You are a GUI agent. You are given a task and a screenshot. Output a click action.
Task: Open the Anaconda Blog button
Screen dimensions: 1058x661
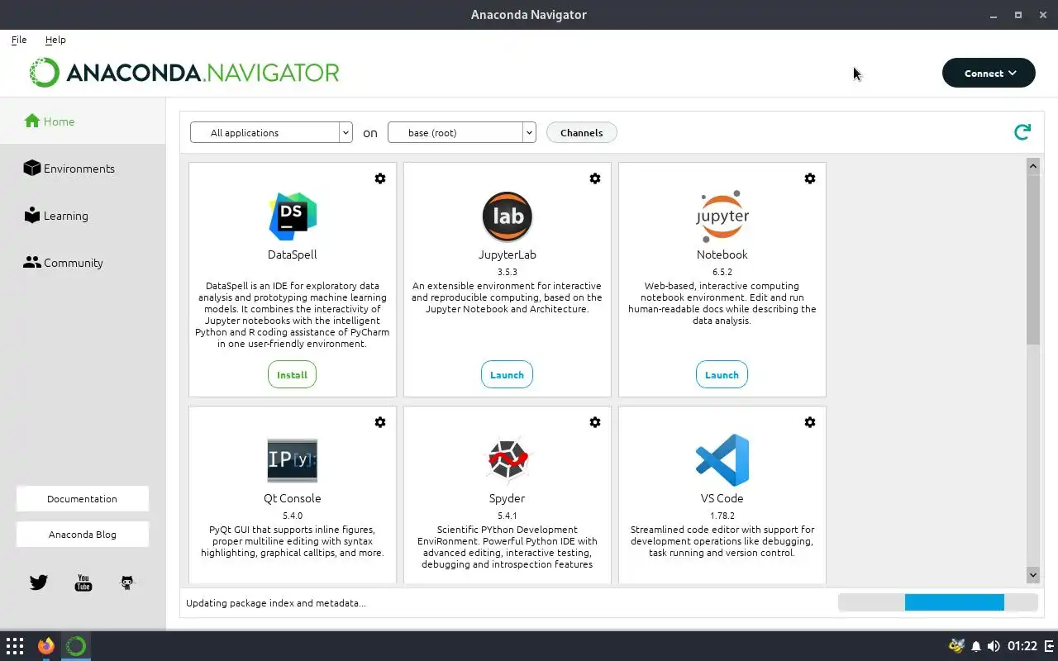point(83,535)
